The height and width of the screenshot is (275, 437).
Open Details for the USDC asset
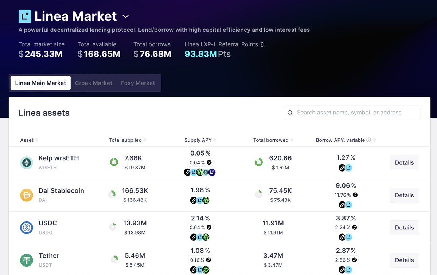(404, 227)
